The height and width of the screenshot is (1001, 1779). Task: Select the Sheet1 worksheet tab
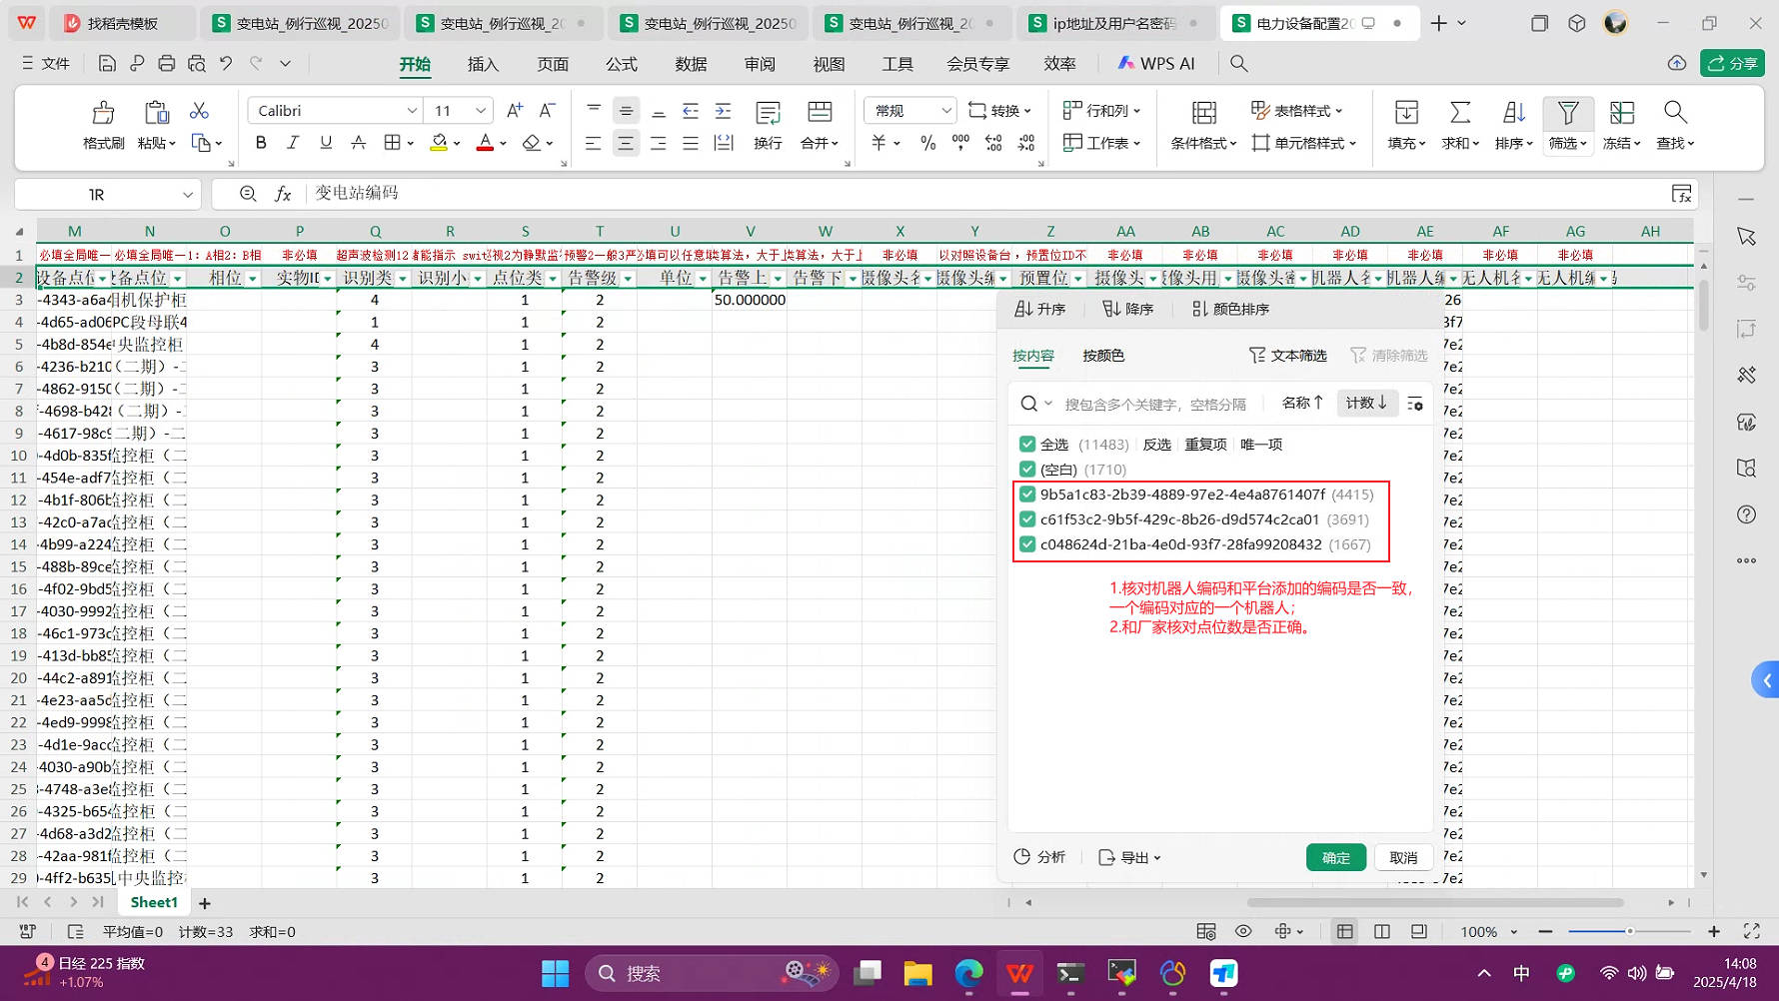click(154, 902)
